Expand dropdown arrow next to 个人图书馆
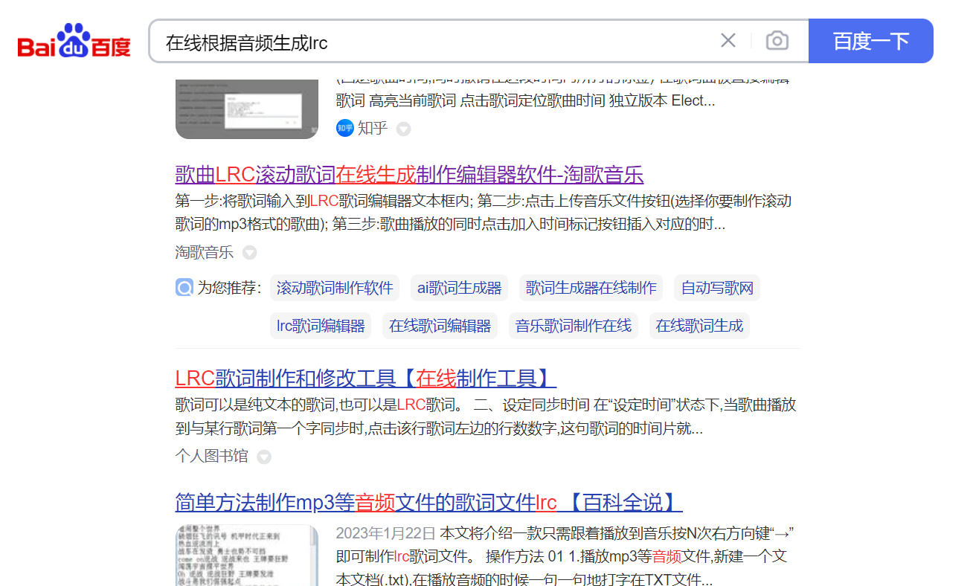This screenshot has width=973, height=586. pos(264,457)
